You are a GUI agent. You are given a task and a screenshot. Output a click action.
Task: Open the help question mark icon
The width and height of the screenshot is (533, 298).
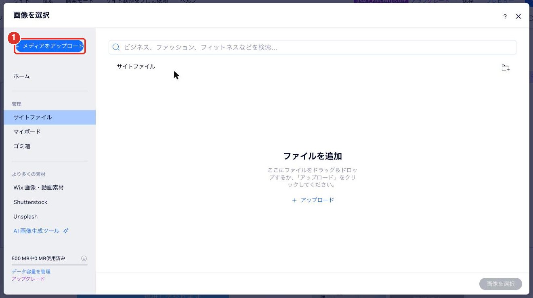pyautogui.click(x=505, y=17)
